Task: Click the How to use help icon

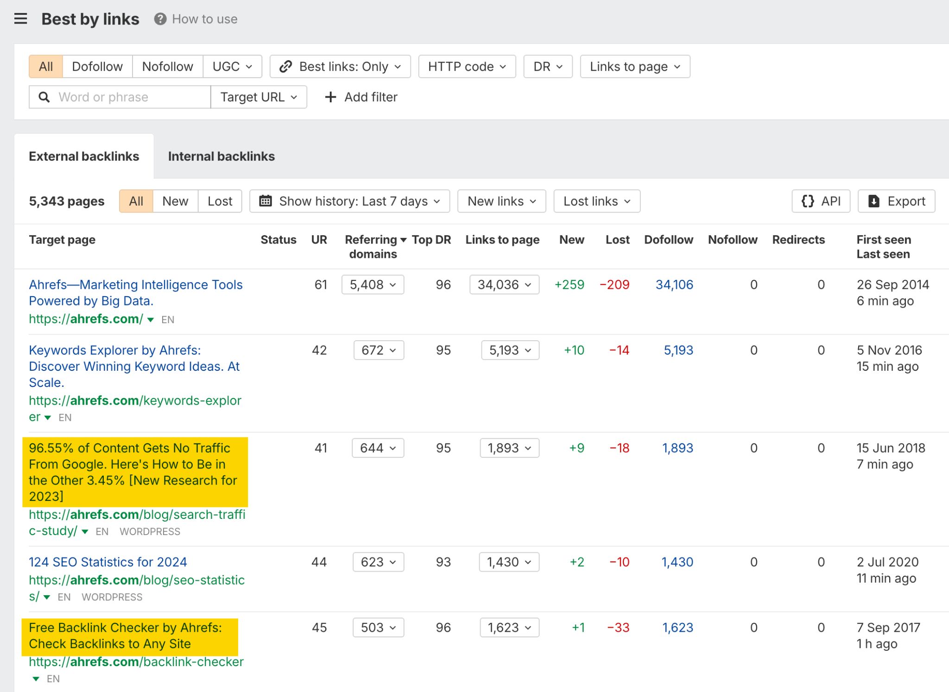Action: (x=158, y=19)
